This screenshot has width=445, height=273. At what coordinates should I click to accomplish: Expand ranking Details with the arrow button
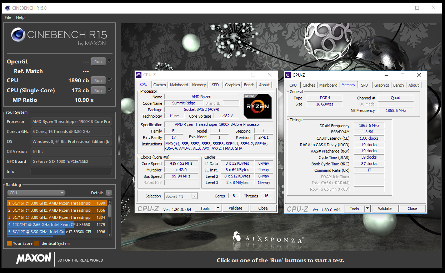pos(109,193)
